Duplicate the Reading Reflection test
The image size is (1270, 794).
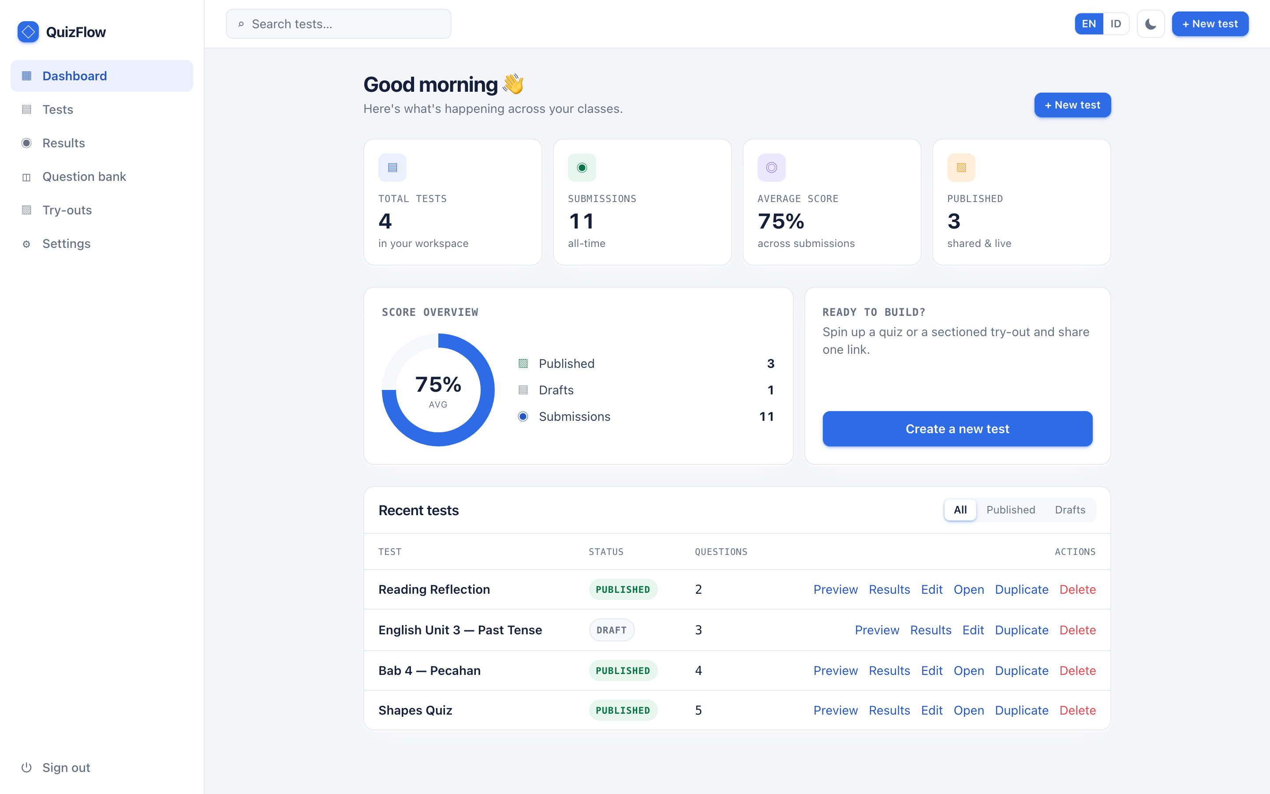click(1022, 590)
